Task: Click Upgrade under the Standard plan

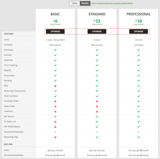Action: [97, 31]
